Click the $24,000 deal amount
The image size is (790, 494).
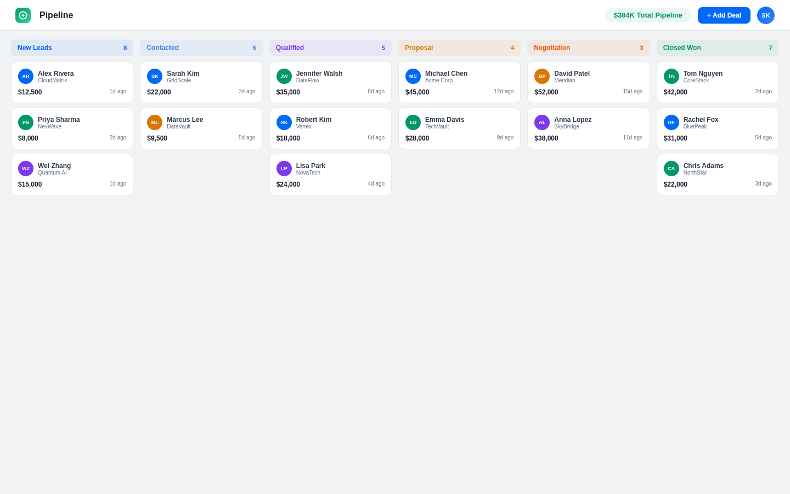288,184
